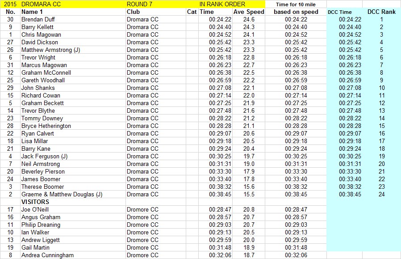
Task: Click the DCC Rank cell showing "13"
Action: [x=381, y=110]
